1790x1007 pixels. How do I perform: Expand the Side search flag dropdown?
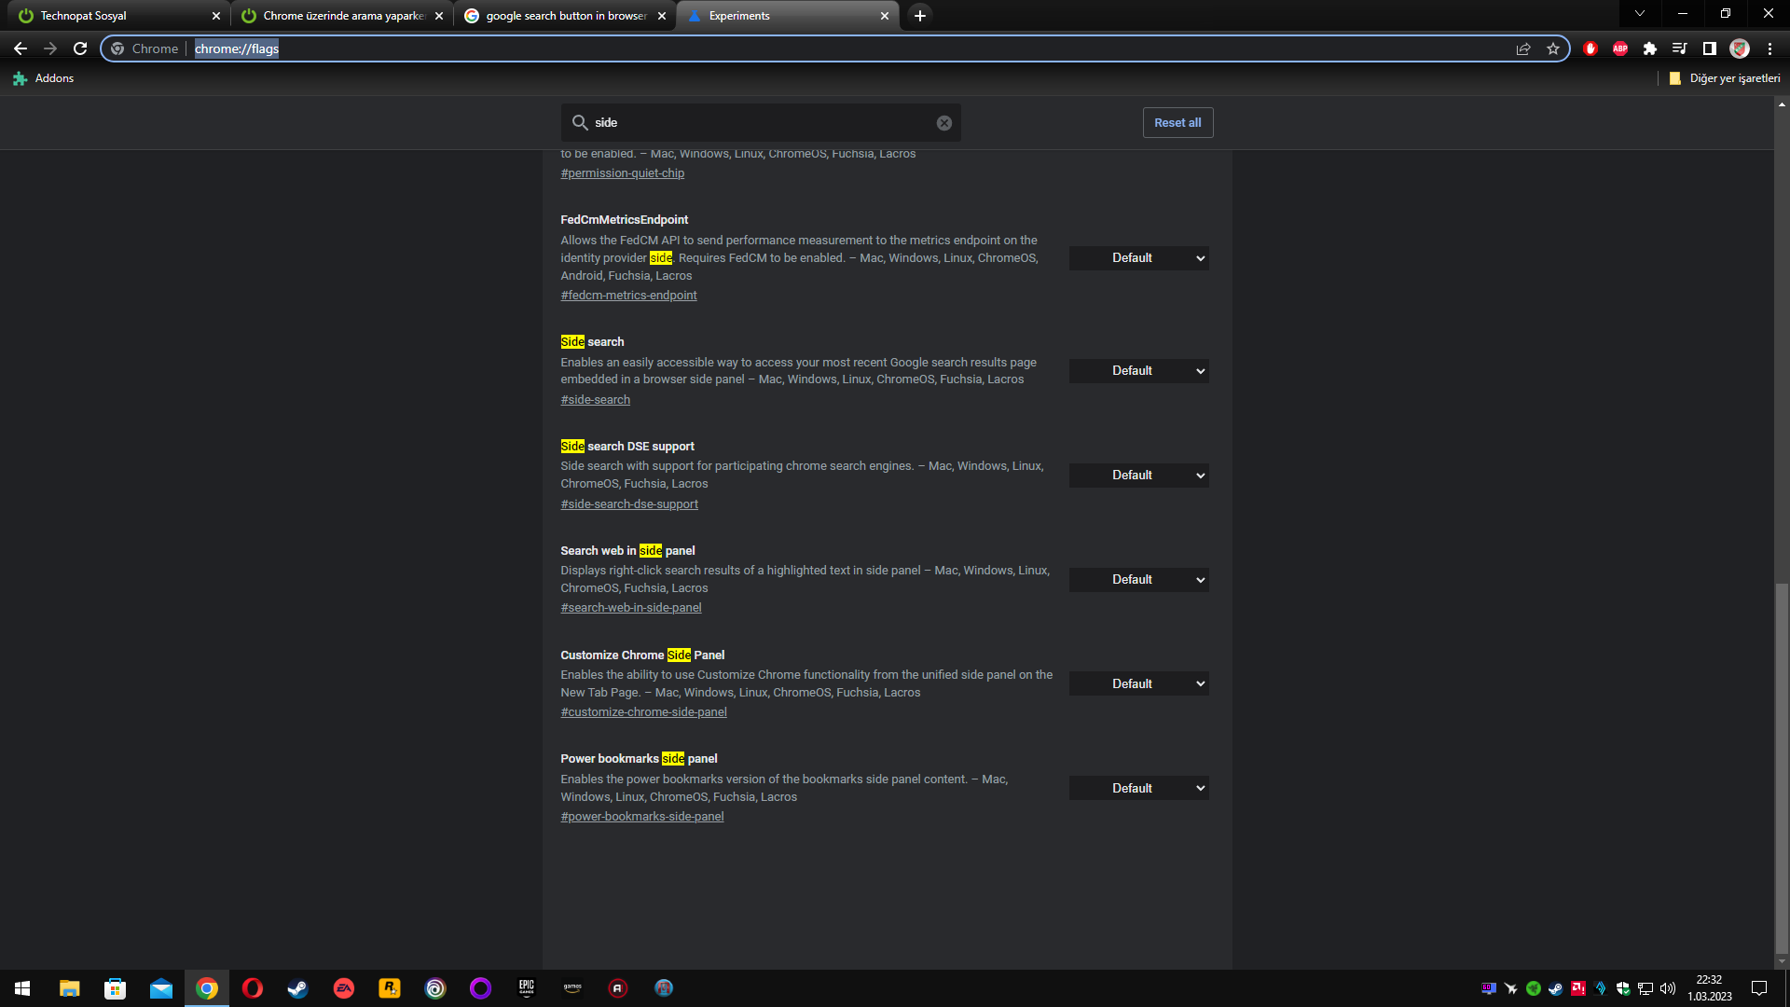[x=1138, y=371]
